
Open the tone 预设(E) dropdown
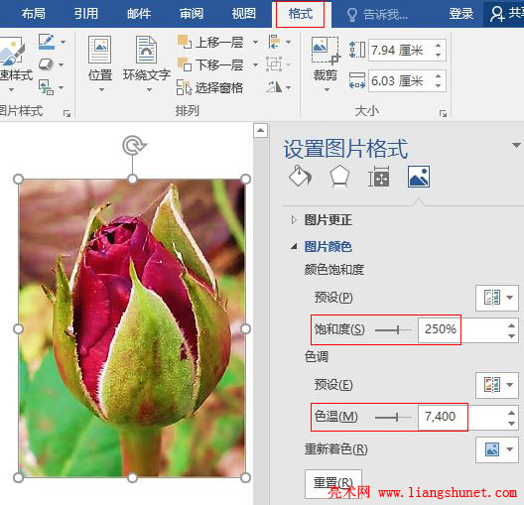[x=497, y=385]
